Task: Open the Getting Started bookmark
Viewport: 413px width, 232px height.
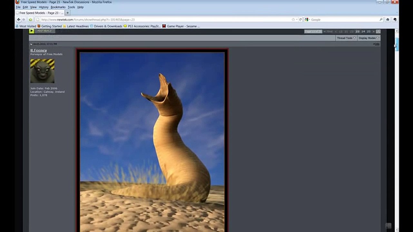Action: coord(49,26)
